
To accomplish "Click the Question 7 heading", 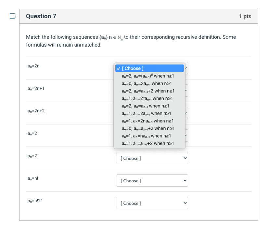I will pos(41,16).
